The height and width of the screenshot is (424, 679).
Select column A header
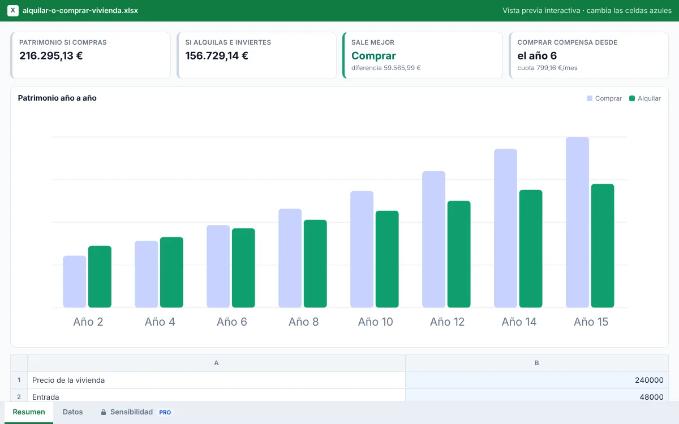coord(216,364)
